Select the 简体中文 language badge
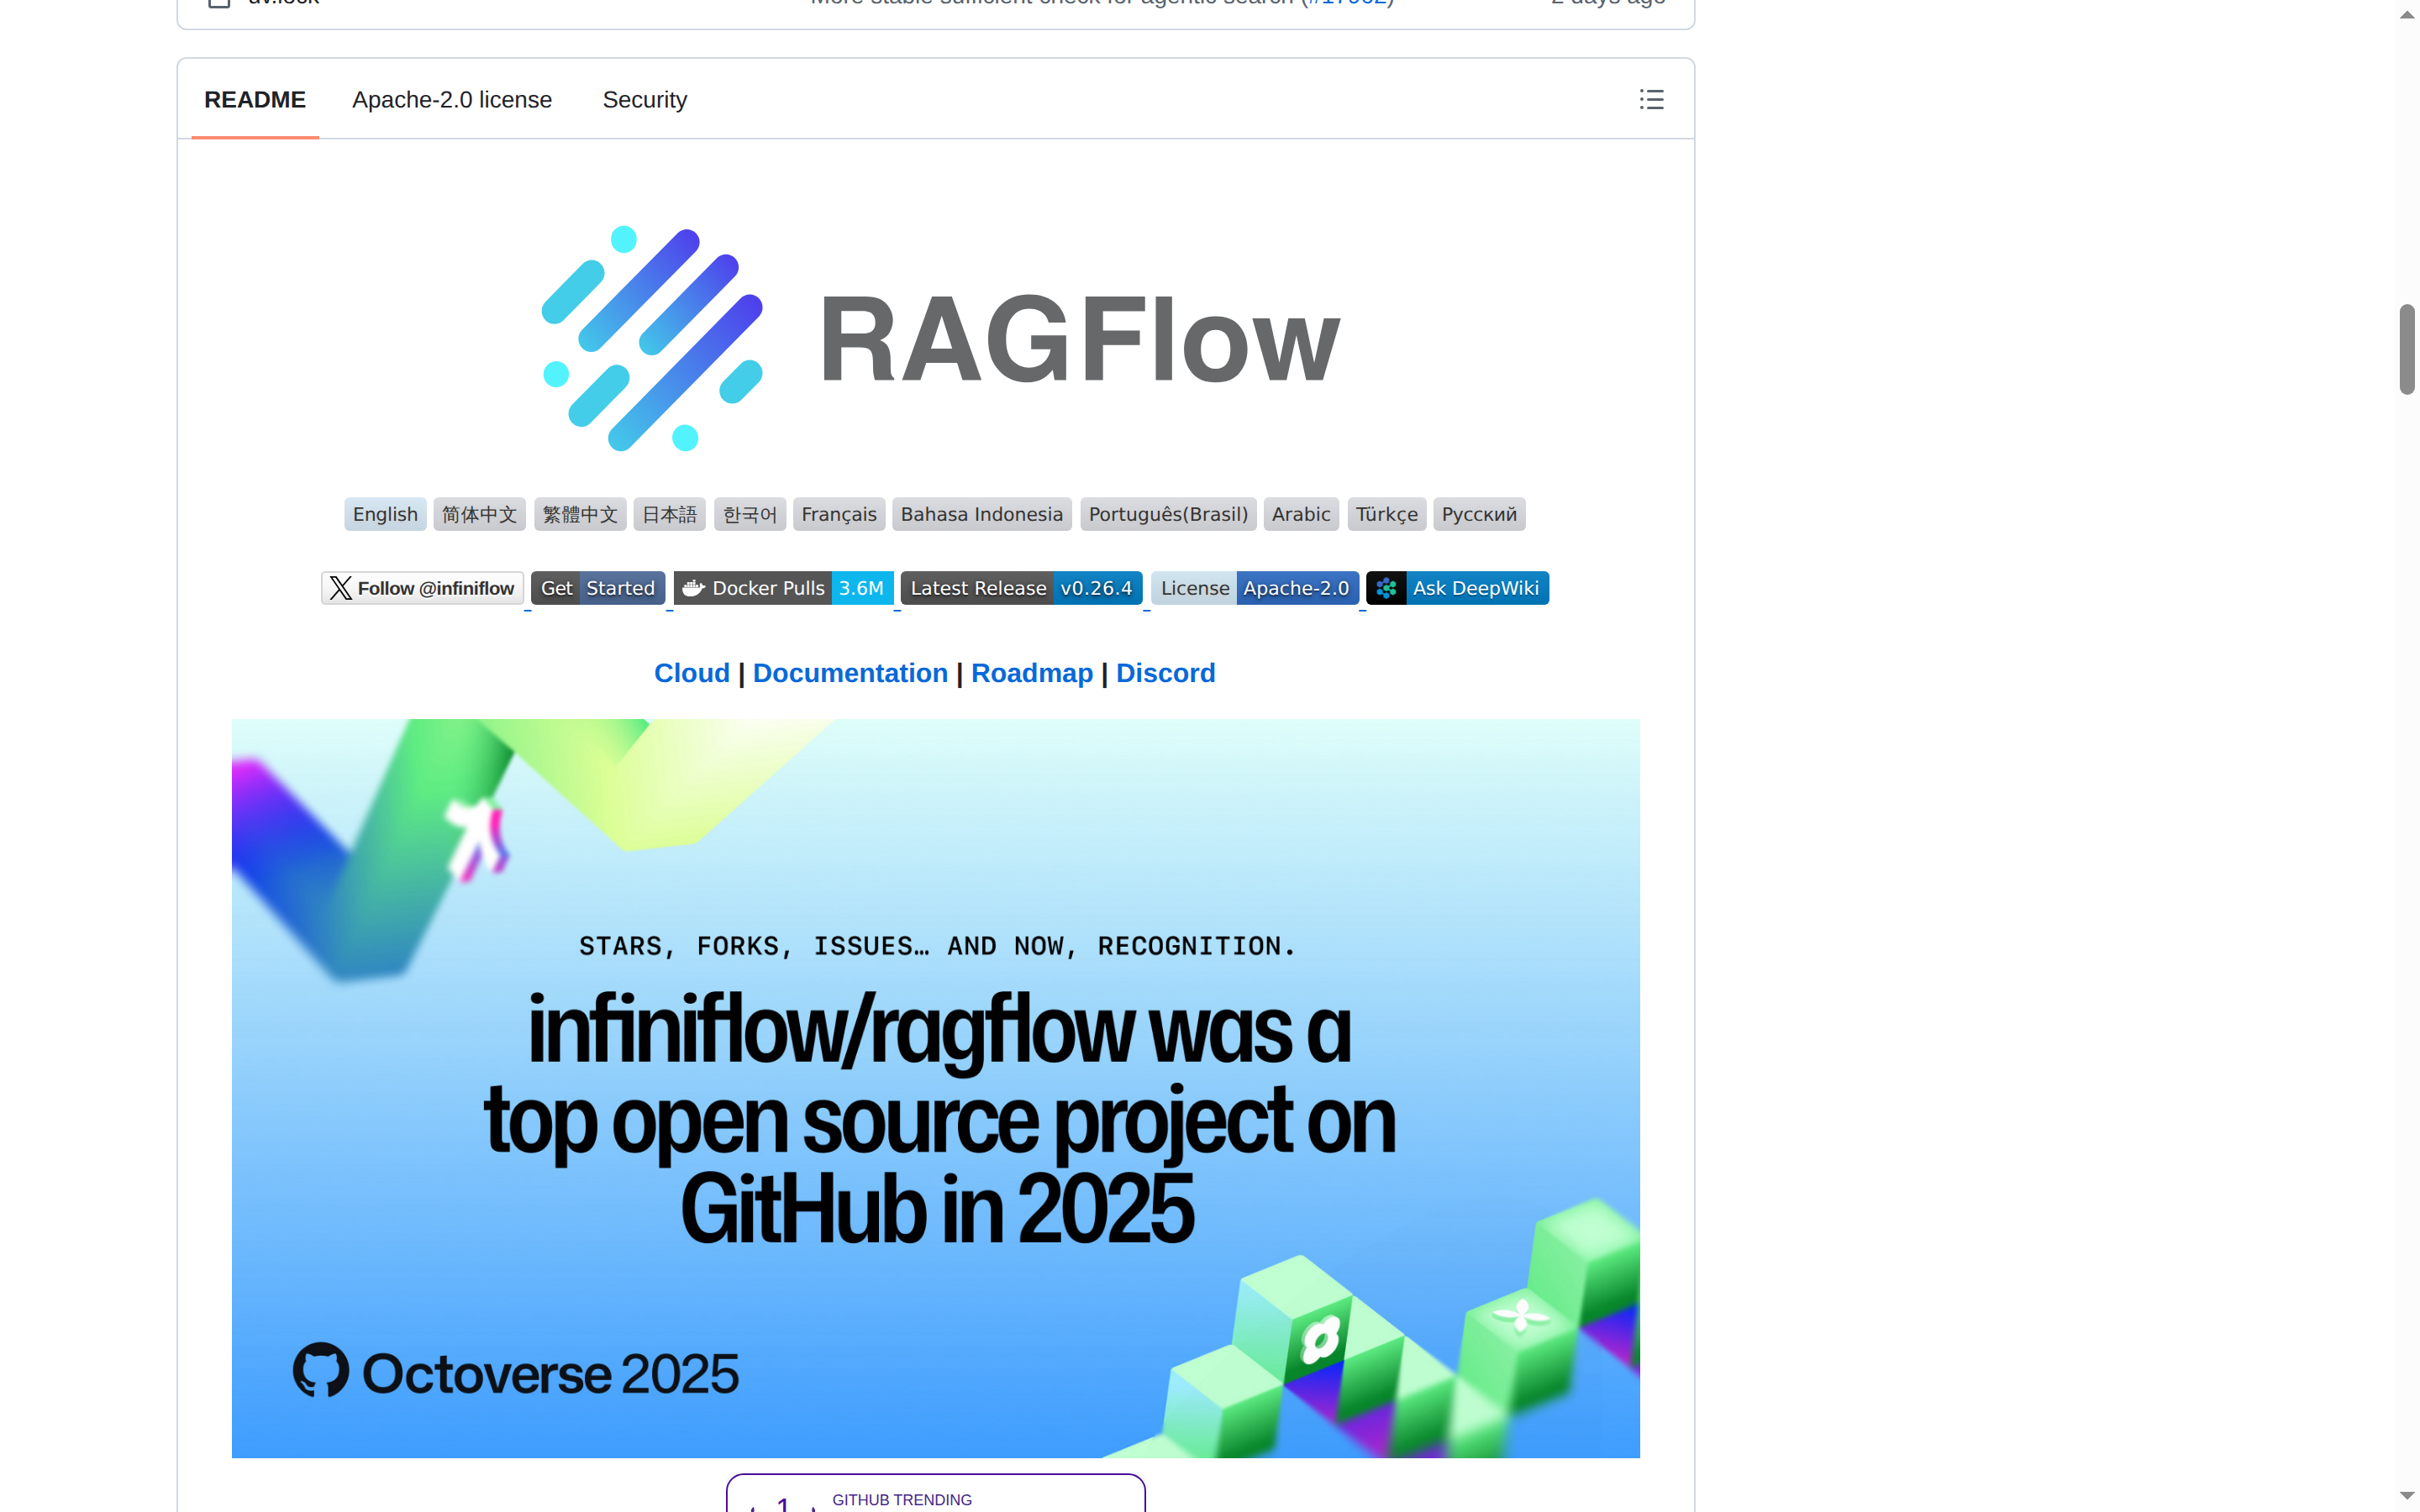This screenshot has height=1512, width=2420. (x=479, y=514)
